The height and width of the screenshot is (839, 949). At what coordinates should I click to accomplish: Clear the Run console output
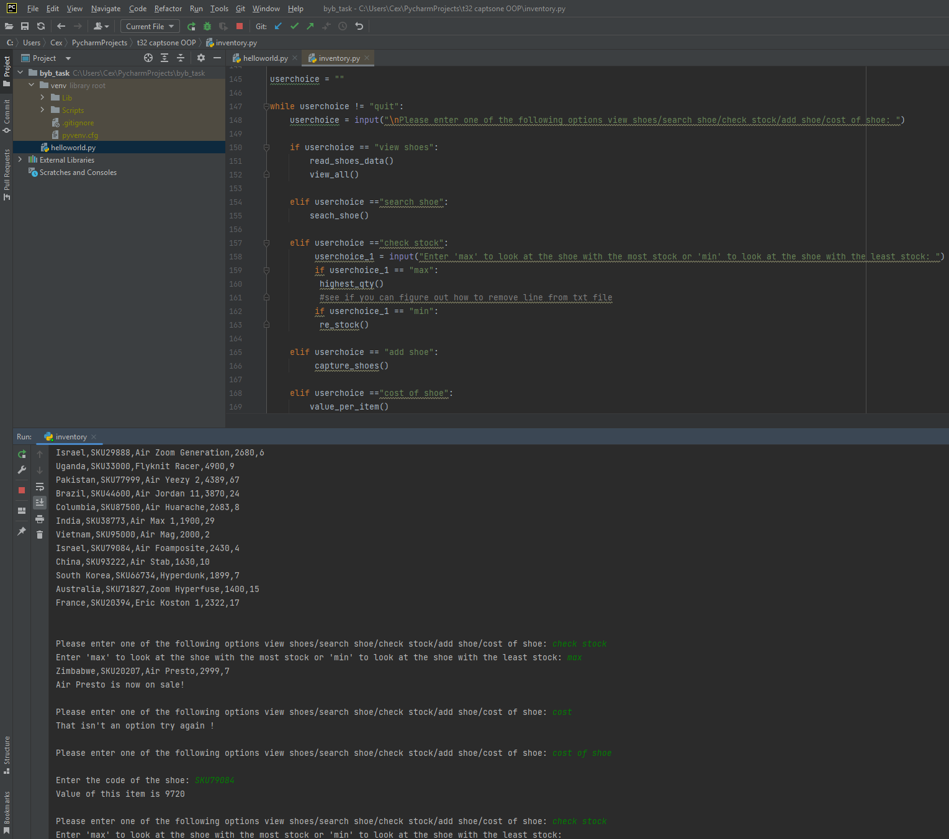pyautogui.click(x=40, y=535)
